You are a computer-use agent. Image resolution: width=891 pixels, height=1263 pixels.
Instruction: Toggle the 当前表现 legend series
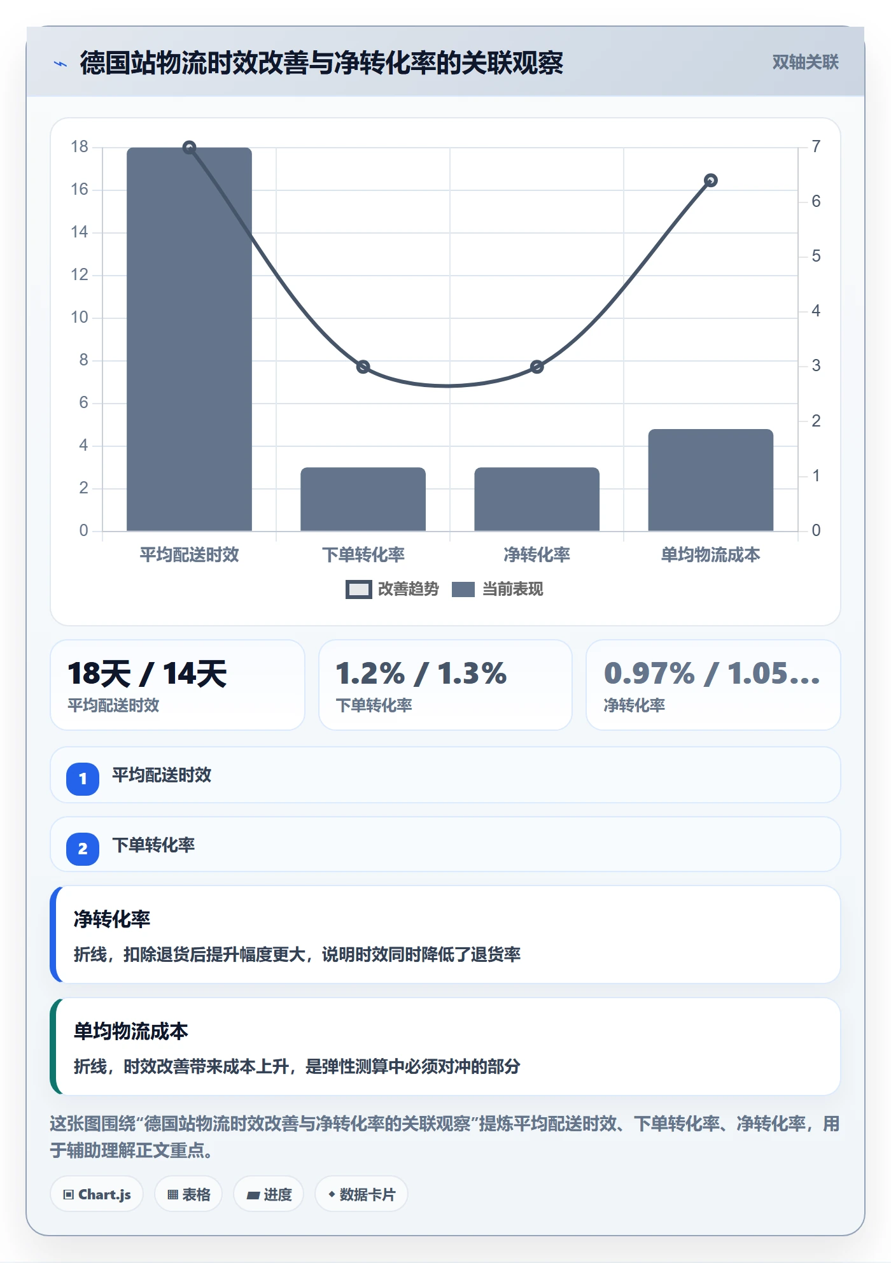(498, 589)
